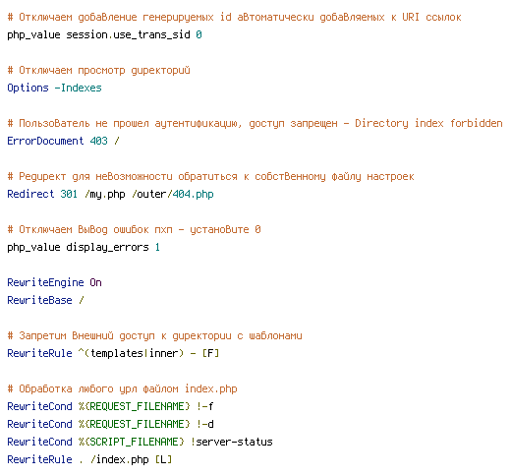
Task: Click the /outer/404.php target path
Action: [173, 195]
